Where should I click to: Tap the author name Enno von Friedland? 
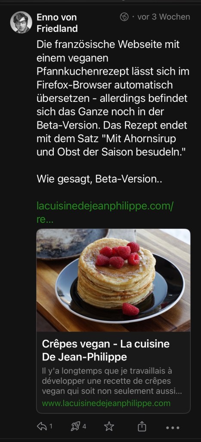coord(57,22)
